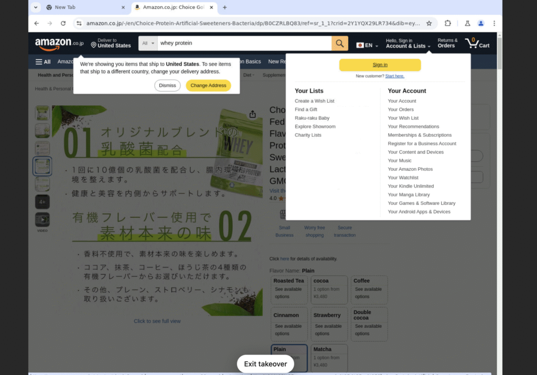View site information icon in address bar

[79, 23]
